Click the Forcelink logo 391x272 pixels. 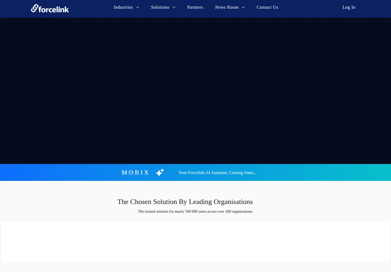(50, 8)
